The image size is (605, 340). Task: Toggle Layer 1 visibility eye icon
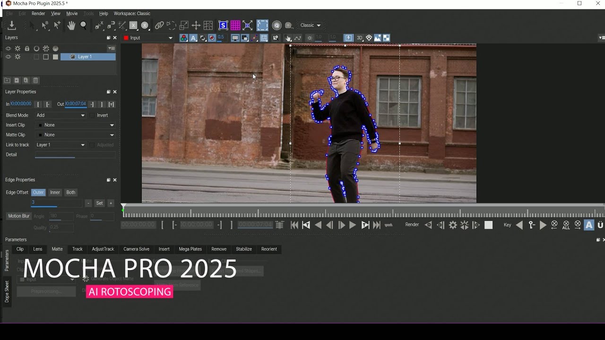(x=8, y=57)
